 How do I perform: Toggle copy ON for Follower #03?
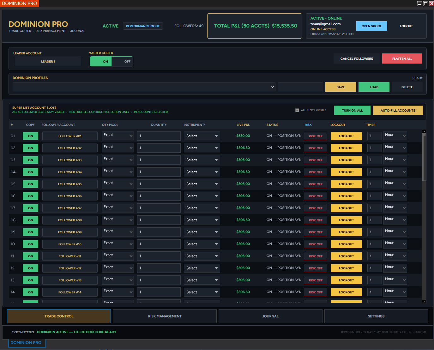tap(30, 160)
